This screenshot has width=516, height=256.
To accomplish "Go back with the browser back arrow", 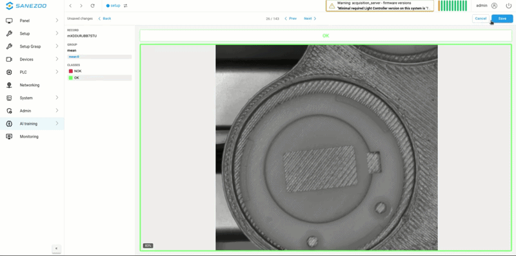I will point(70,6).
